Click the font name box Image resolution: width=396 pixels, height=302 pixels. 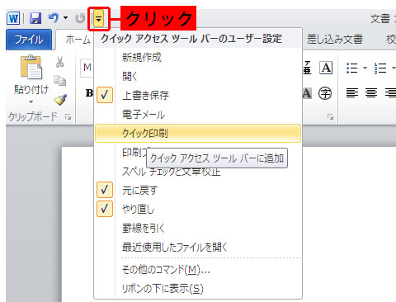[87, 68]
